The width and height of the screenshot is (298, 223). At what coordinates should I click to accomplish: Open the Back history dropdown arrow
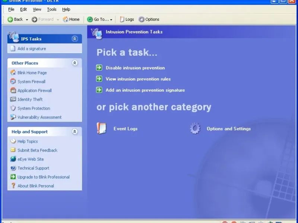point(27,20)
